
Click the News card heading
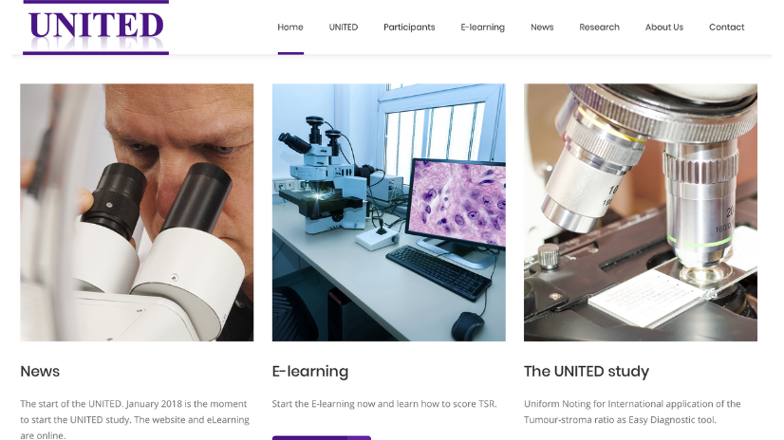(40, 371)
